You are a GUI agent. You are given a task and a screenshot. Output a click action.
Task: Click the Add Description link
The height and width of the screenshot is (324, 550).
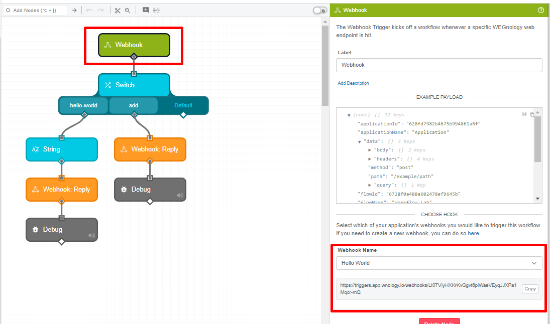point(353,83)
